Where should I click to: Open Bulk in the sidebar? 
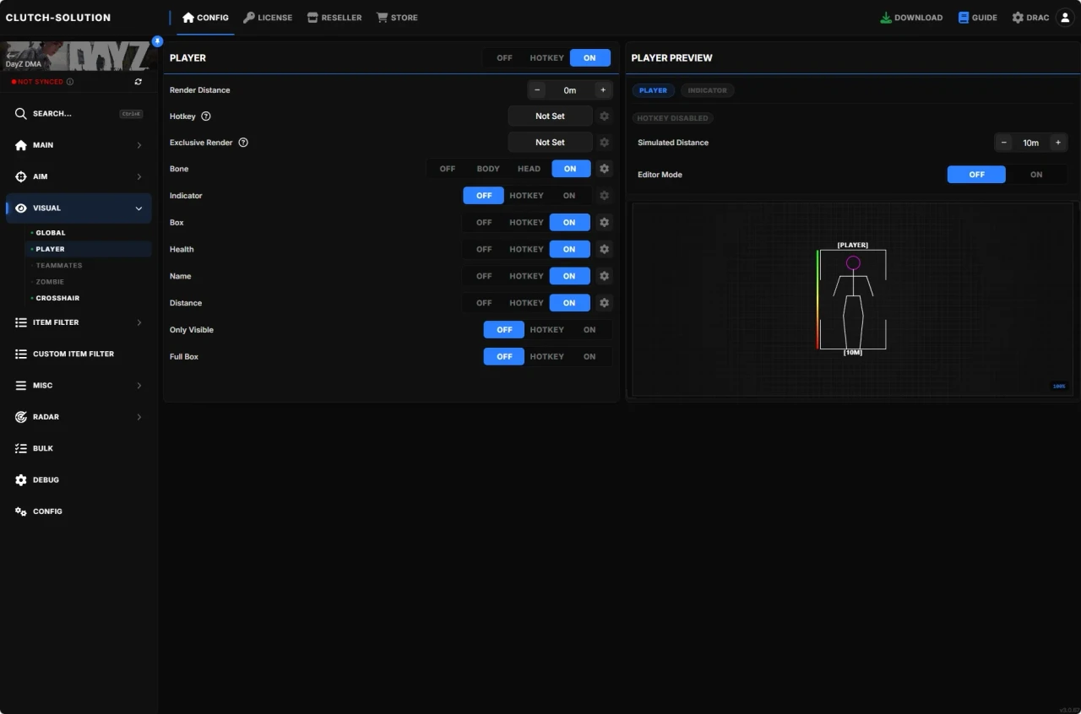(79, 448)
